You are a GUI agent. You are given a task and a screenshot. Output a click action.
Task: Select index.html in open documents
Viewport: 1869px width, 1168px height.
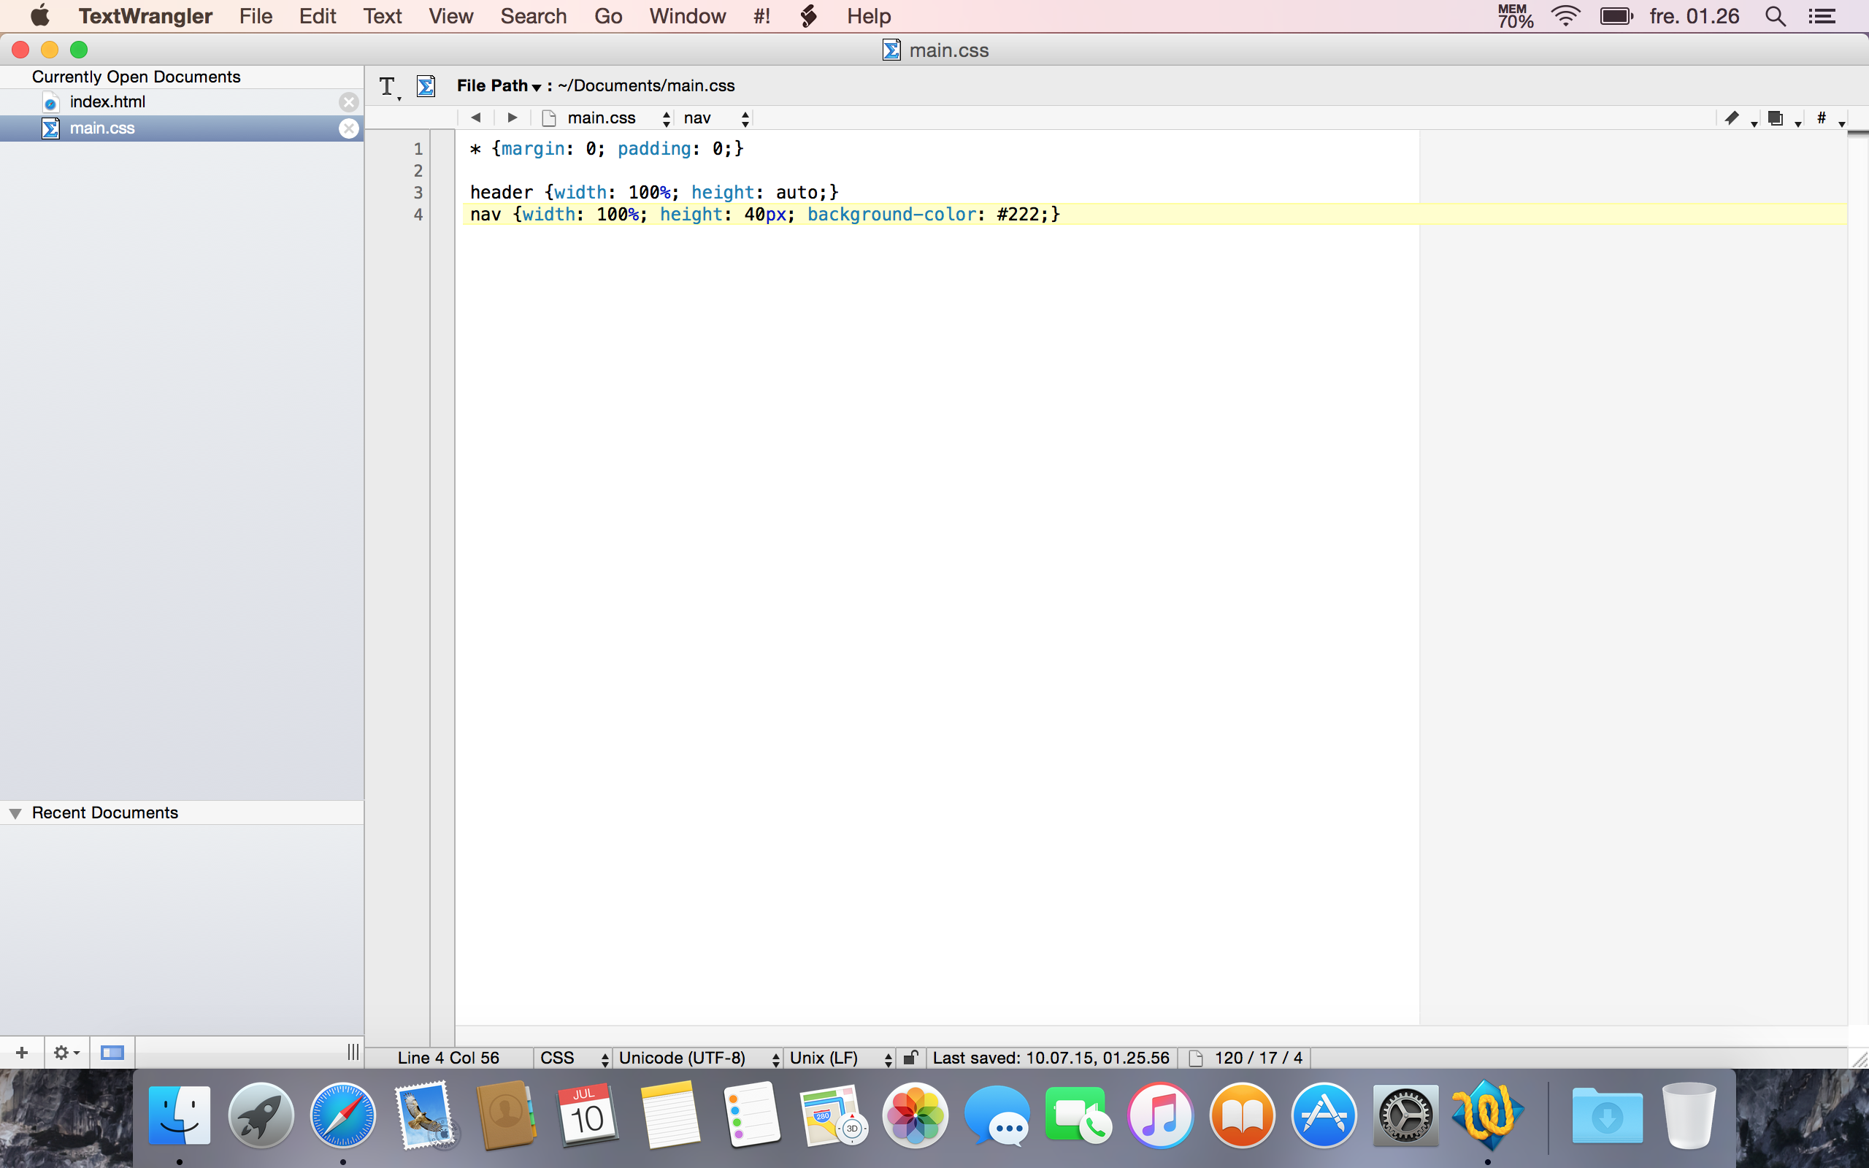(x=107, y=102)
